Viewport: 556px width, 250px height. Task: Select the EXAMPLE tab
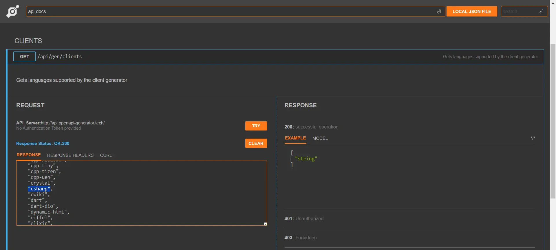(x=295, y=138)
